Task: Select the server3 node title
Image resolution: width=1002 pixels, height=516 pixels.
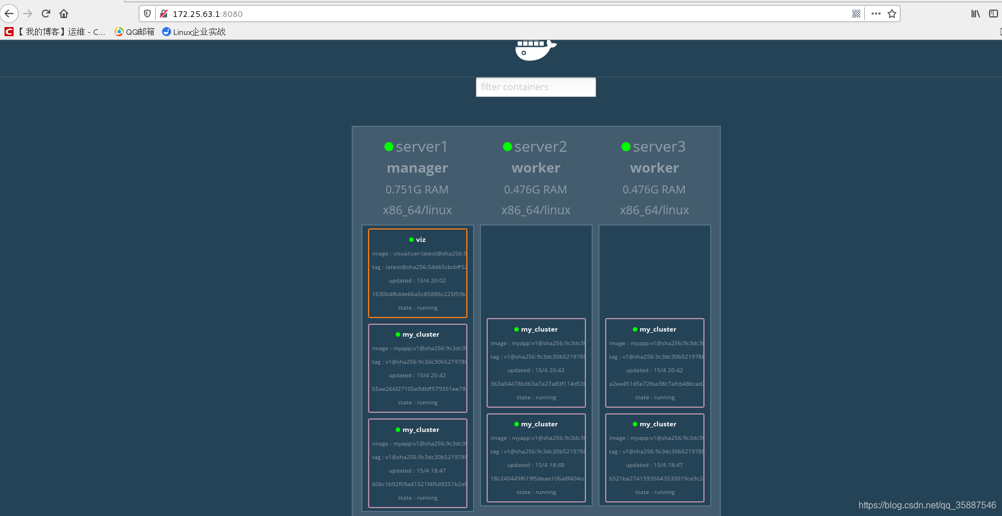Action: click(659, 147)
